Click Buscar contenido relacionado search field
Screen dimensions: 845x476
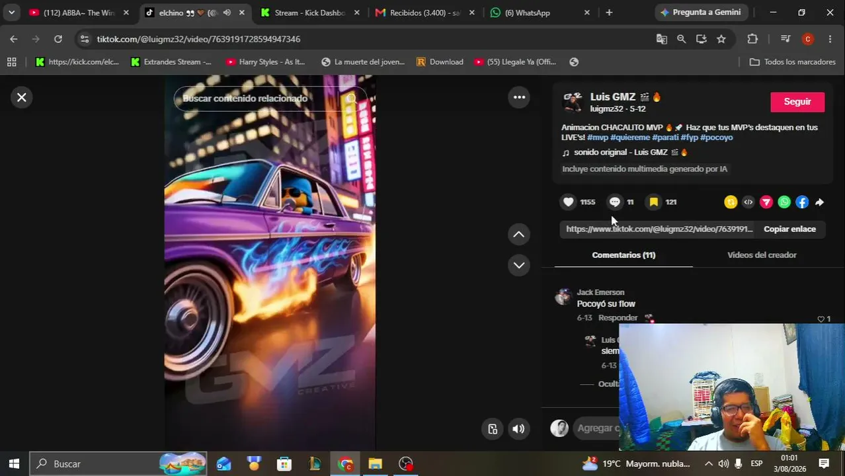tap(270, 99)
